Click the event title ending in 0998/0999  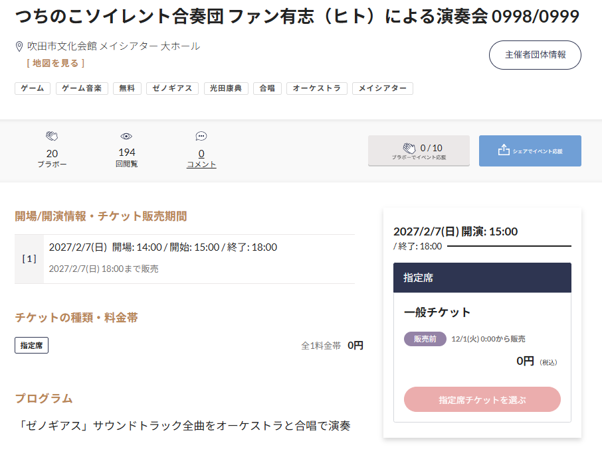point(297,17)
